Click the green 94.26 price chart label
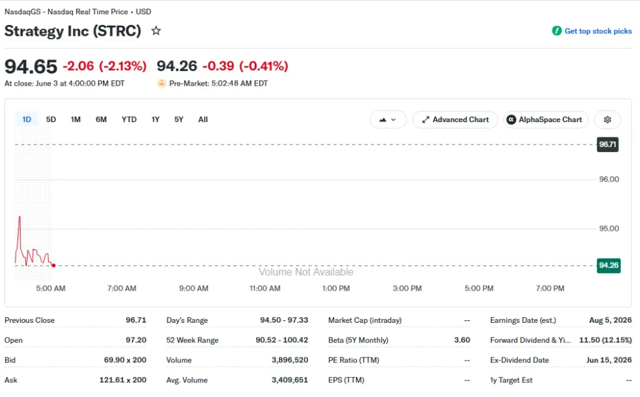640x397 pixels. click(609, 265)
